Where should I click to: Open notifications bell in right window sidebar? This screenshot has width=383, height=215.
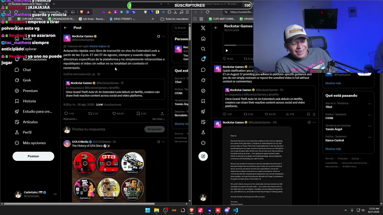click(203, 59)
